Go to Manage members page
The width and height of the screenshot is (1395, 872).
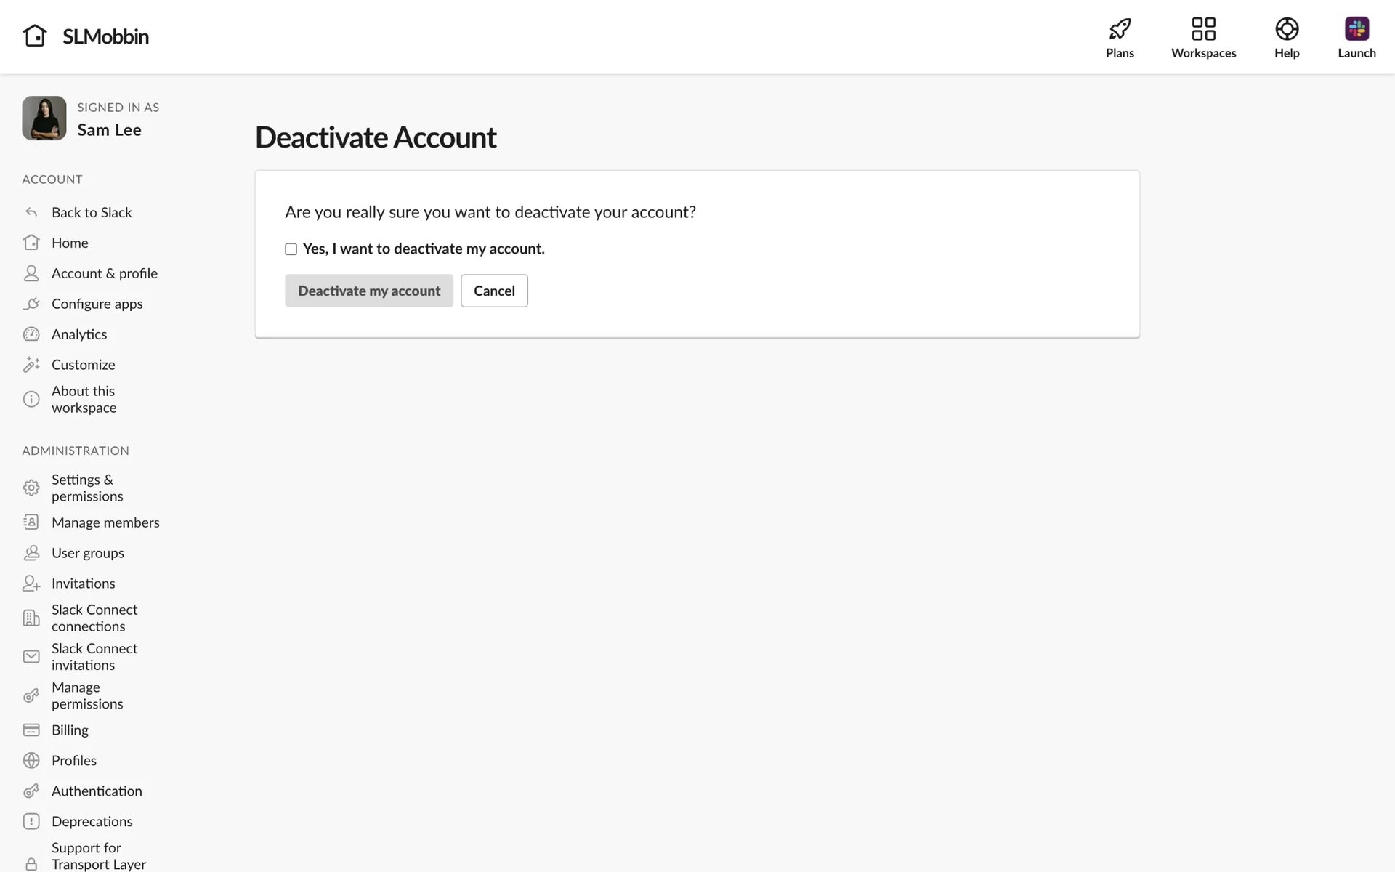coord(105,522)
